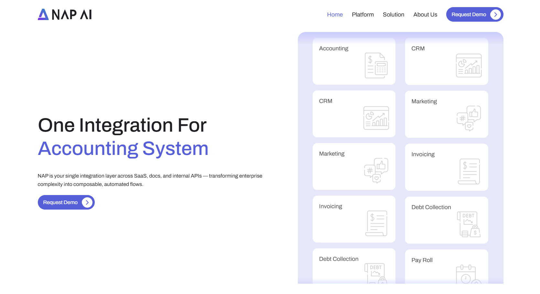Click the arrow circle in the header Request Demo button

pyautogui.click(x=495, y=15)
